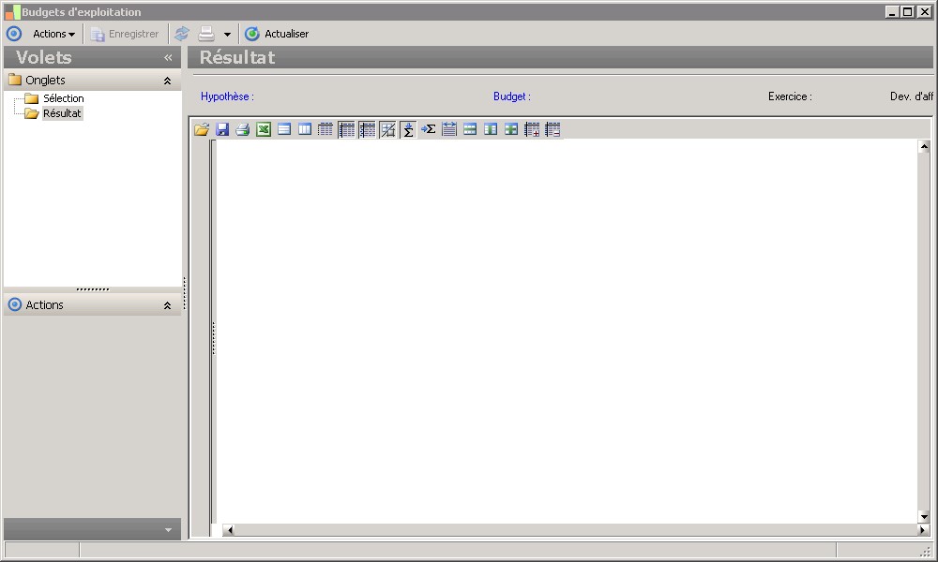Click the grid icon with red plus

click(x=532, y=129)
